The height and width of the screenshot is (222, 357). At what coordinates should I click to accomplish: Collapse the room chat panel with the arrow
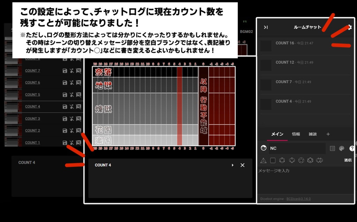click(x=266, y=27)
